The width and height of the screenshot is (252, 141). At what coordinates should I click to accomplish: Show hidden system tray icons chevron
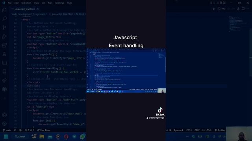pos(187,137)
